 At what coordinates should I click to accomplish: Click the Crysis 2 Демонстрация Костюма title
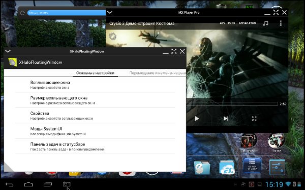pos(142,23)
